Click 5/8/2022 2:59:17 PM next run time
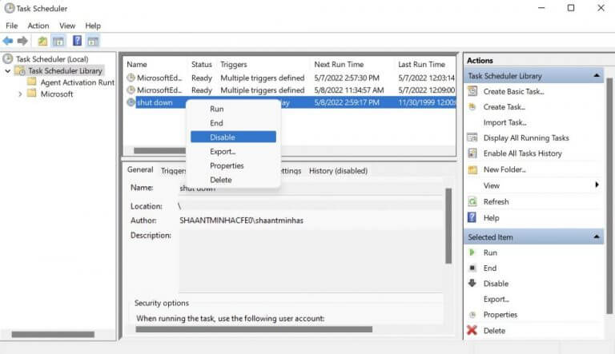615x354 pixels. 347,102
